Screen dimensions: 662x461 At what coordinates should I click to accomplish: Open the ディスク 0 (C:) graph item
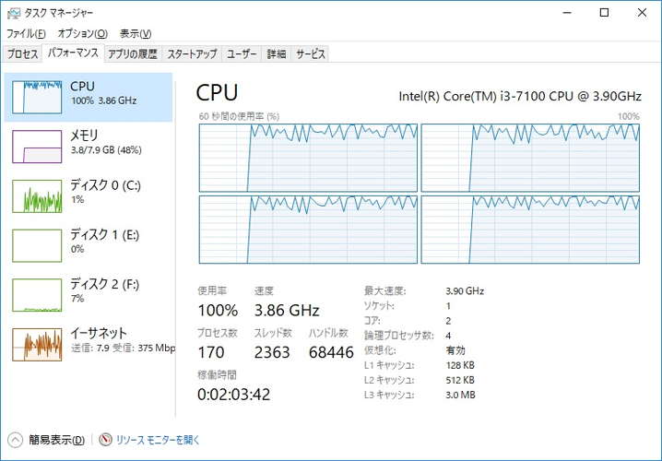(89, 195)
